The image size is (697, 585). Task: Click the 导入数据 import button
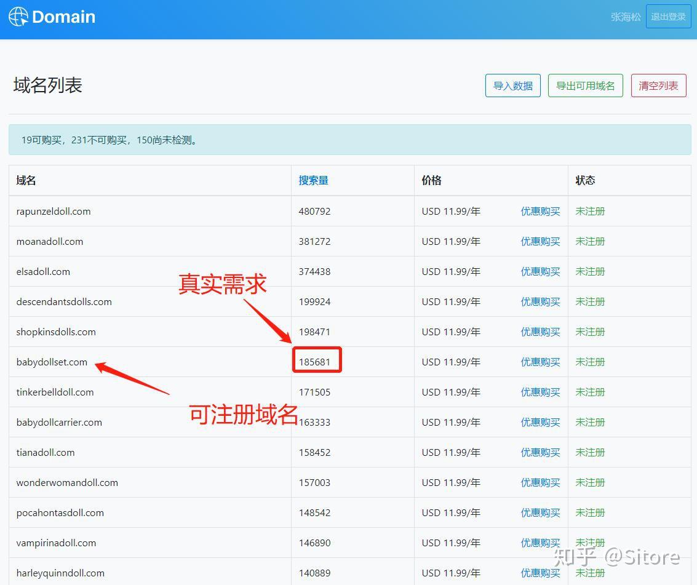pos(513,86)
